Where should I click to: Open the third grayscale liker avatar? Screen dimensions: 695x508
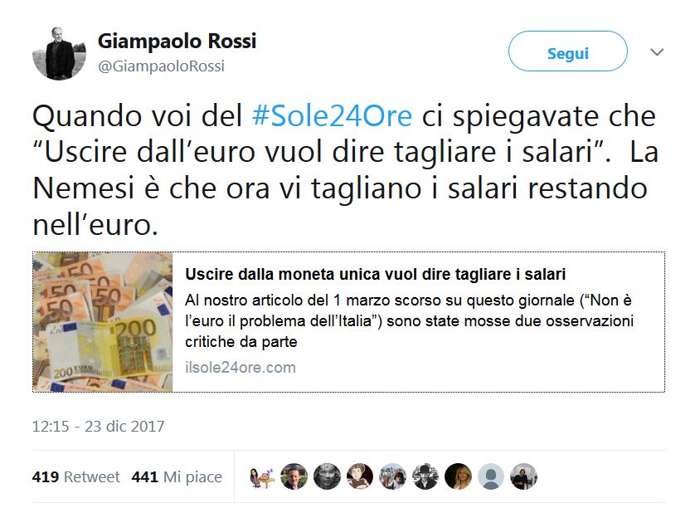pos(327,476)
